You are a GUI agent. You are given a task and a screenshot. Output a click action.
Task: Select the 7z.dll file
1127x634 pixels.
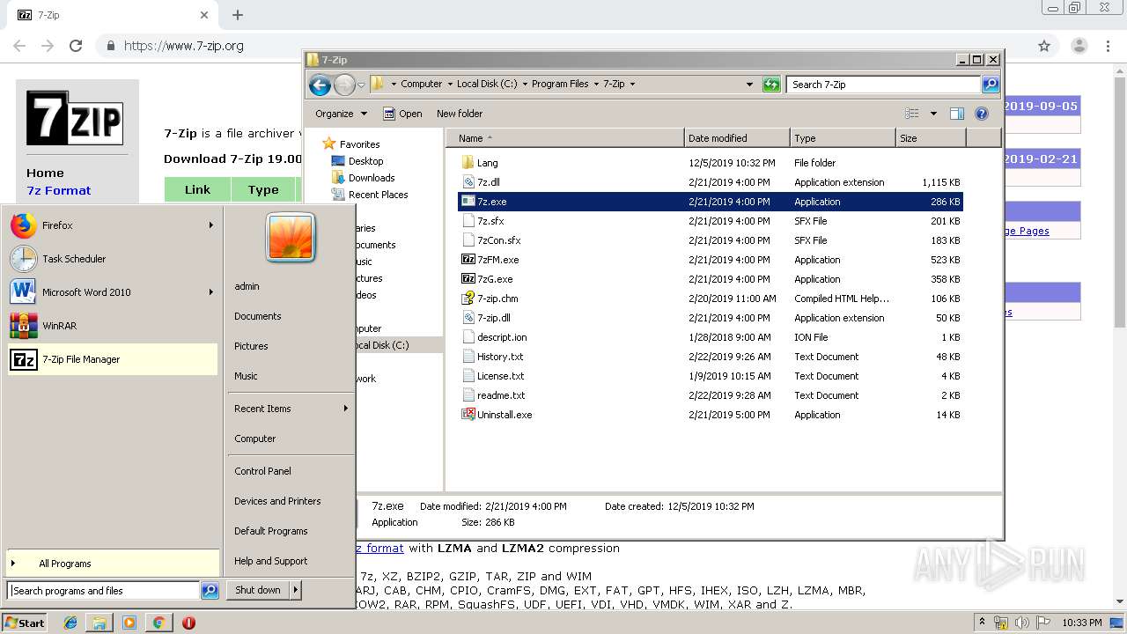coord(489,182)
